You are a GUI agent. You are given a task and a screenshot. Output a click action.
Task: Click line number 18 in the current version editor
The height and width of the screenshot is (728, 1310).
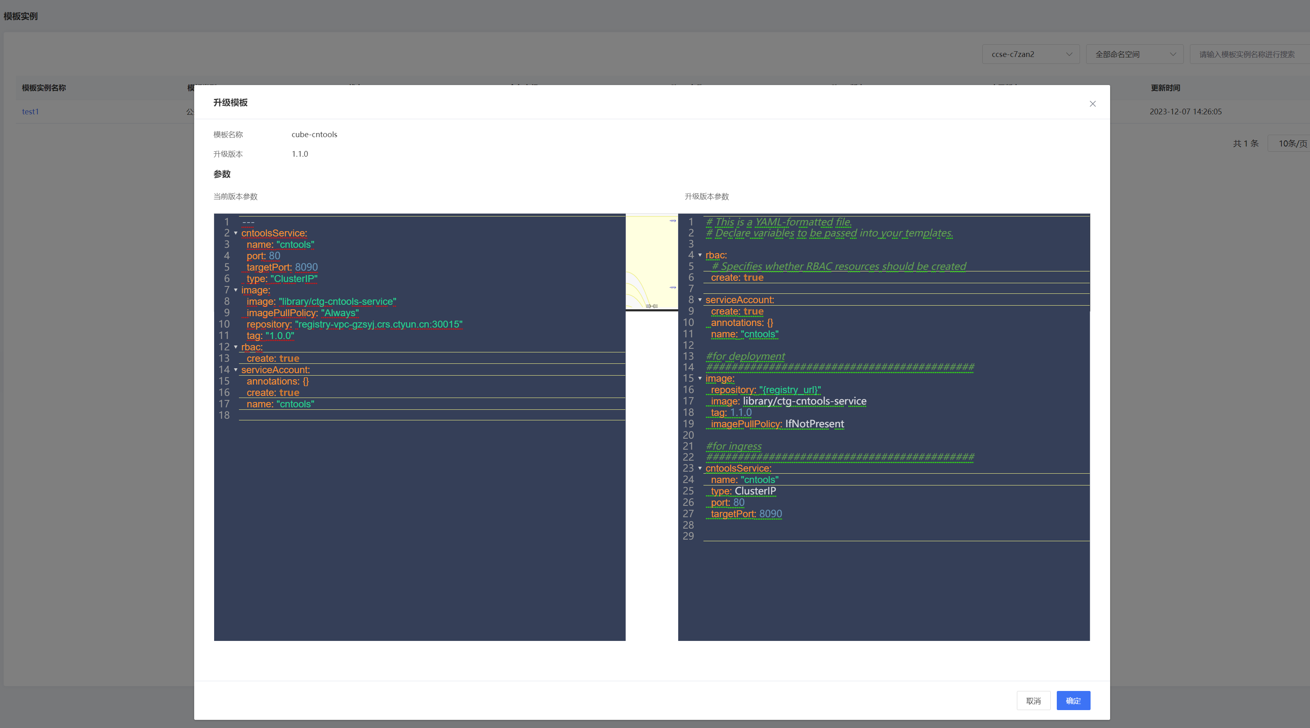pos(224,415)
